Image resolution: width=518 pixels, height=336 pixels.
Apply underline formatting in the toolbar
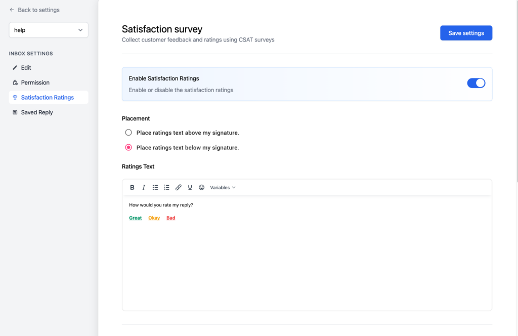click(190, 187)
